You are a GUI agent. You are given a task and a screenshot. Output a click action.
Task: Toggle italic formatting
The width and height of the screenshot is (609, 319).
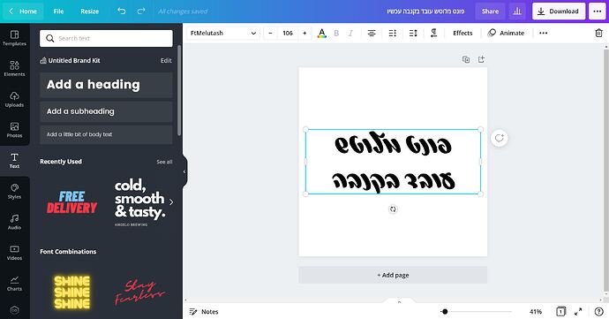coord(350,33)
